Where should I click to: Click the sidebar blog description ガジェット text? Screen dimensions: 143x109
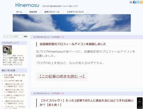coord(13,60)
